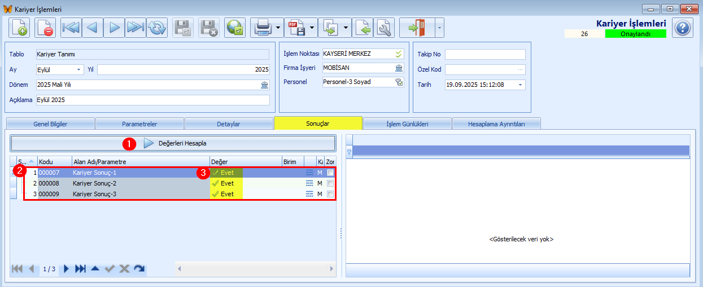This screenshot has height=287, width=703.
Task: Click the Yıl field showing 2025
Action: [x=183, y=69]
